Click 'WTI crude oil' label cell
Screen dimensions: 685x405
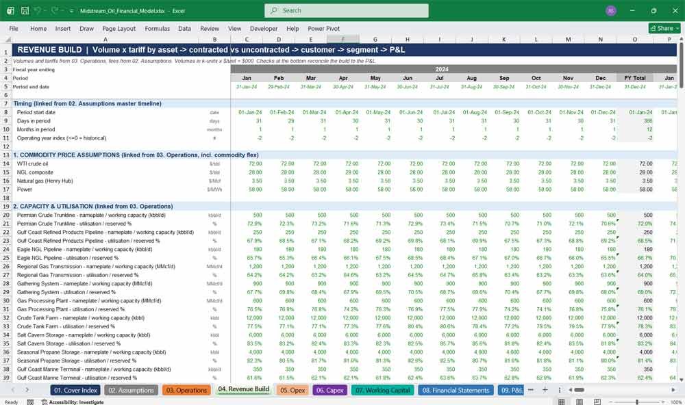[x=33, y=164]
